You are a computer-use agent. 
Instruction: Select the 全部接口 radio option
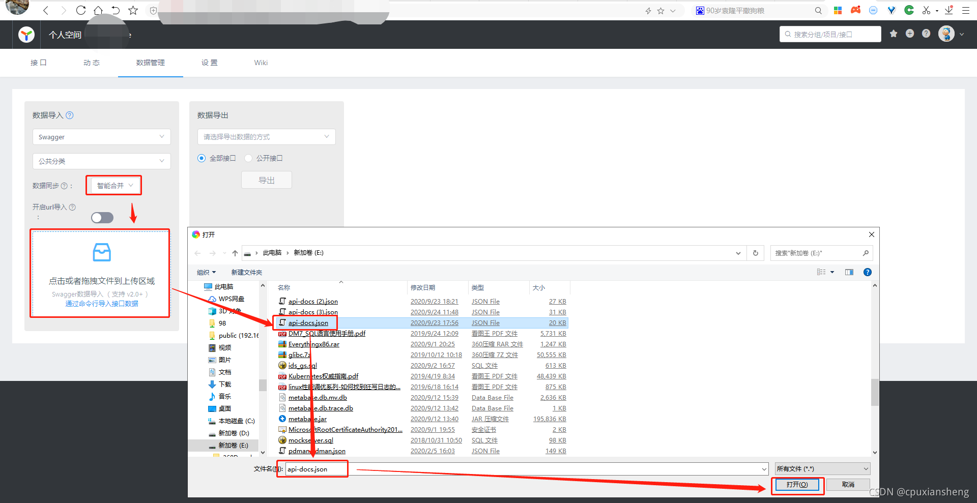pos(202,158)
